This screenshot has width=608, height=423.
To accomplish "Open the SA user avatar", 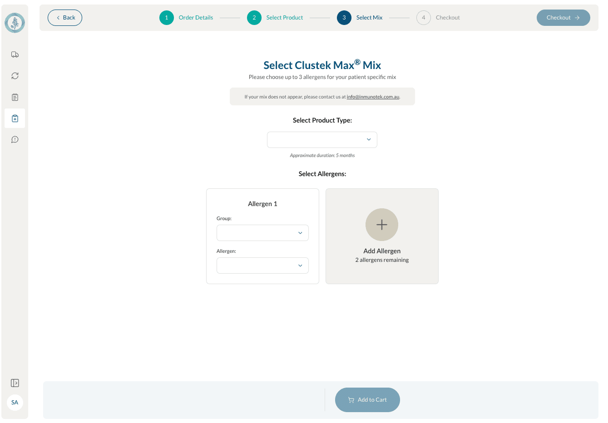I will (15, 403).
